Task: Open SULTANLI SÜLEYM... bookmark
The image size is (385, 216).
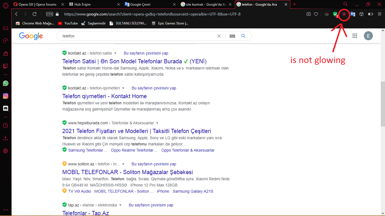Action: (128, 23)
